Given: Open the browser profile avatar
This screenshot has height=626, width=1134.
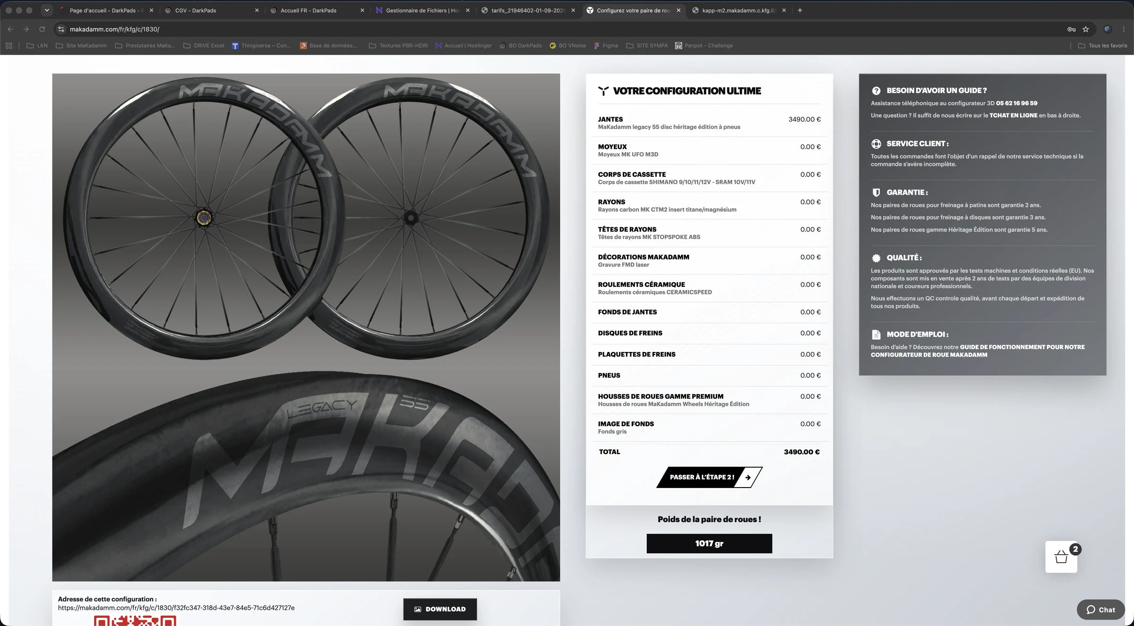Looking at the screenshot, I should [x=1108, y=29].
